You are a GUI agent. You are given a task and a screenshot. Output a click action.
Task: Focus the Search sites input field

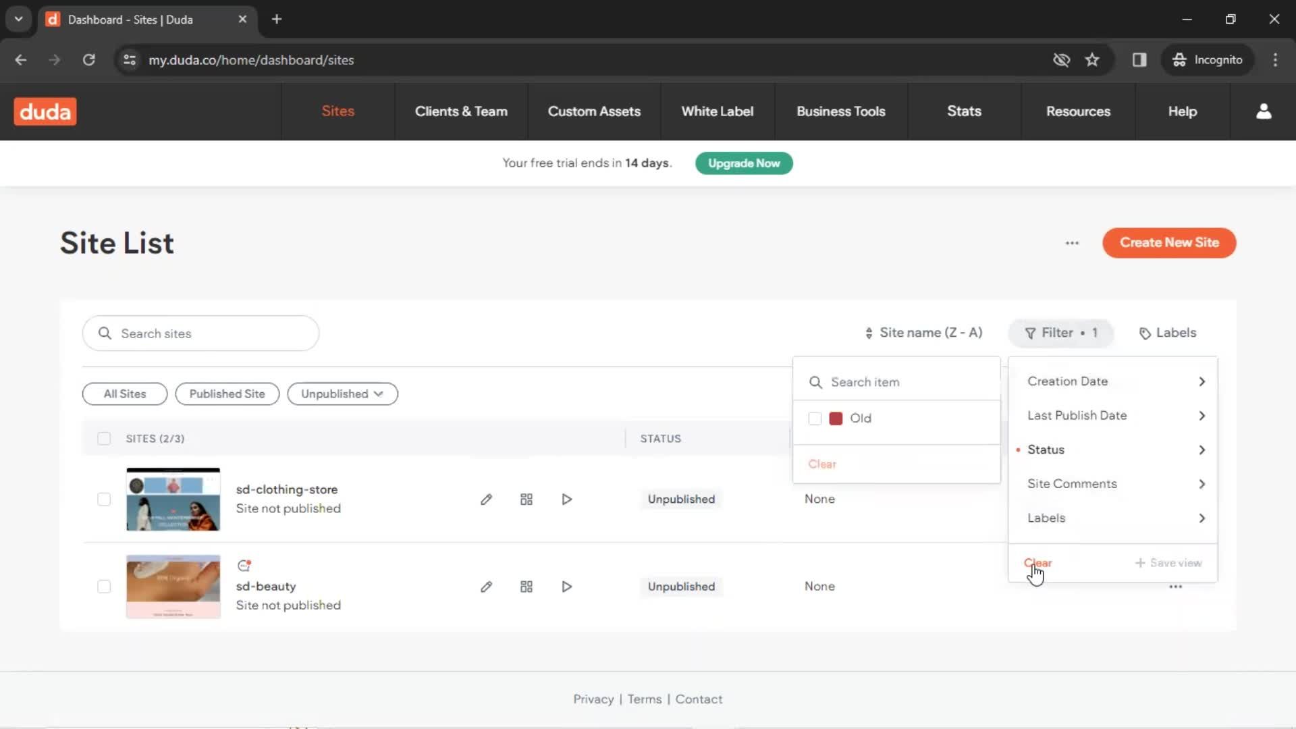pyautogui.click(x=200, y=333)
